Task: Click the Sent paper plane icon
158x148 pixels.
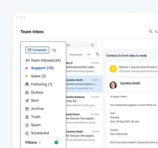Action: click(x=27, y=101)
